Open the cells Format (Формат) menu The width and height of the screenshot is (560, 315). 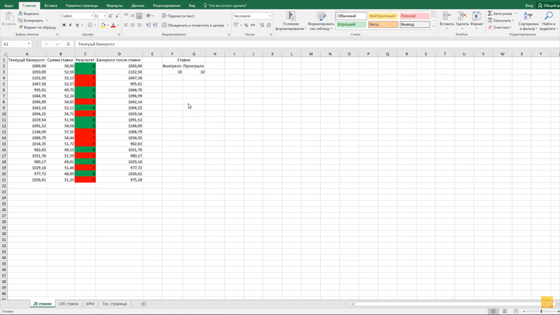tap(477, 20)
